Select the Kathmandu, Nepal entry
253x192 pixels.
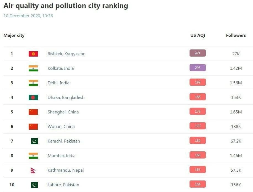tap(66, 170)
